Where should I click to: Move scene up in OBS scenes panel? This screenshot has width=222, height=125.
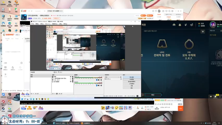click(36, 94)
